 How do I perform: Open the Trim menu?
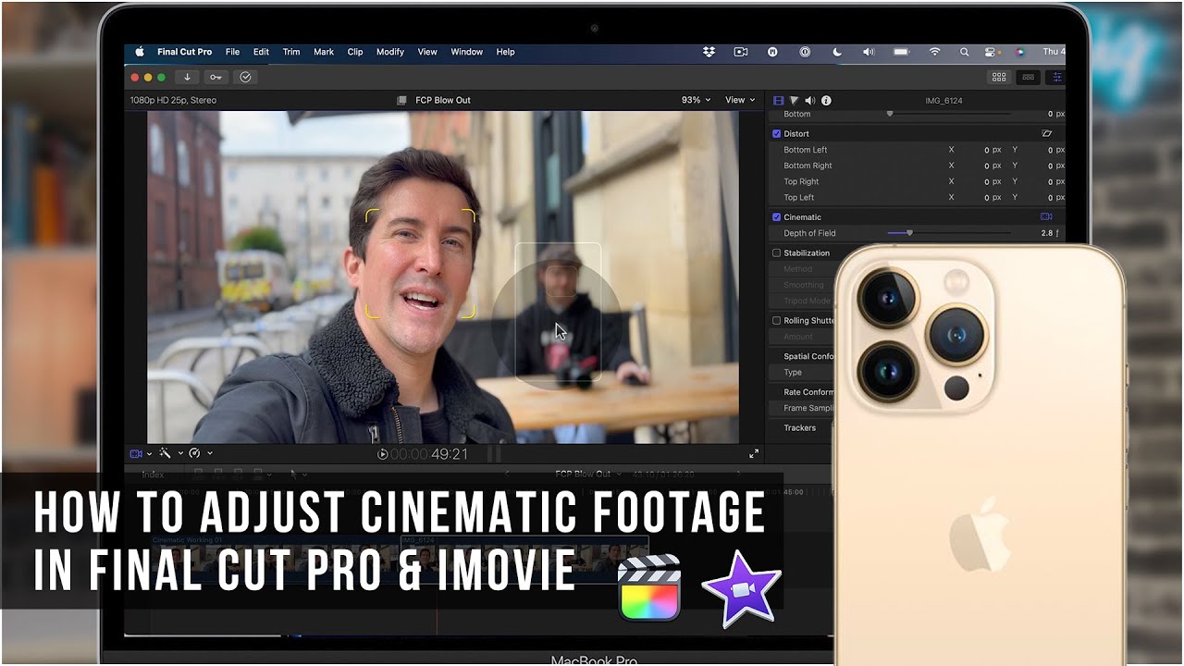[291, 52]
